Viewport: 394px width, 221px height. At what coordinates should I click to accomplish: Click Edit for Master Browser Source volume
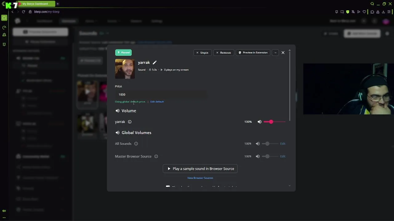click(283, 156)
